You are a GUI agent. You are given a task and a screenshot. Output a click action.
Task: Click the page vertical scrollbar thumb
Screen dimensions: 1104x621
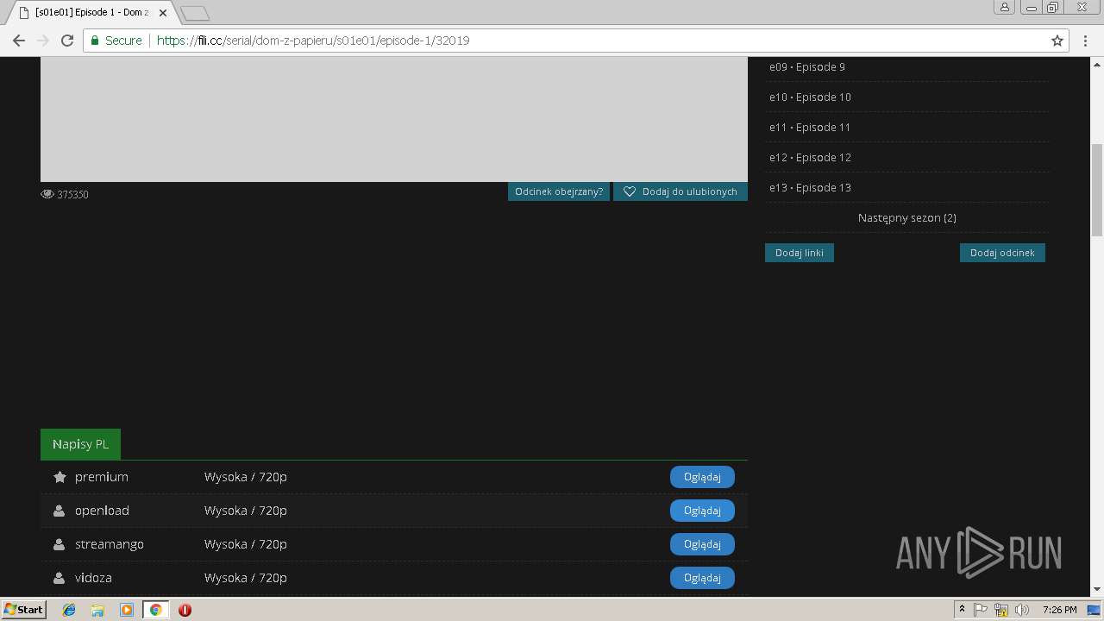(1097, 190)
